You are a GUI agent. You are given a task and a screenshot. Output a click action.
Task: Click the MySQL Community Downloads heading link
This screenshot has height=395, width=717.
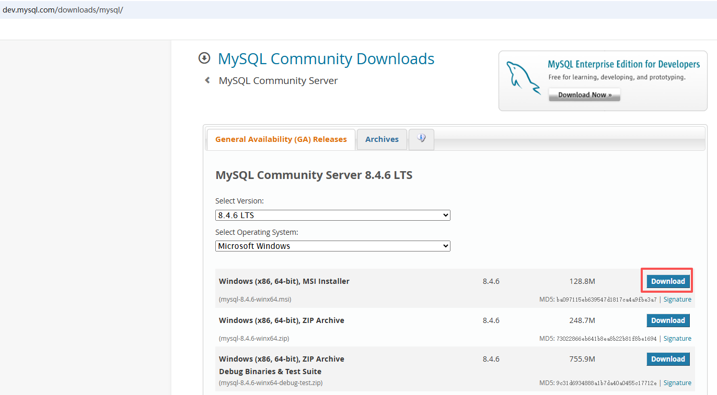point(326,59)
